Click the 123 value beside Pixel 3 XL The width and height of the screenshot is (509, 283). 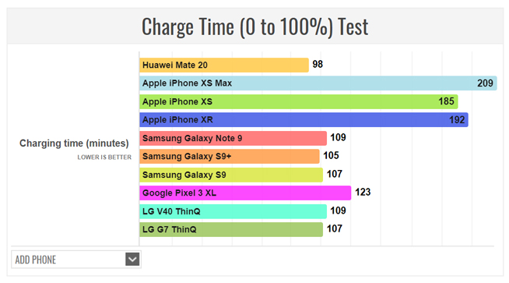coord(363,193)
